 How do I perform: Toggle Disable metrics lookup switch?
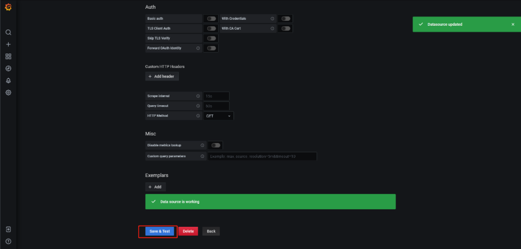216,145
